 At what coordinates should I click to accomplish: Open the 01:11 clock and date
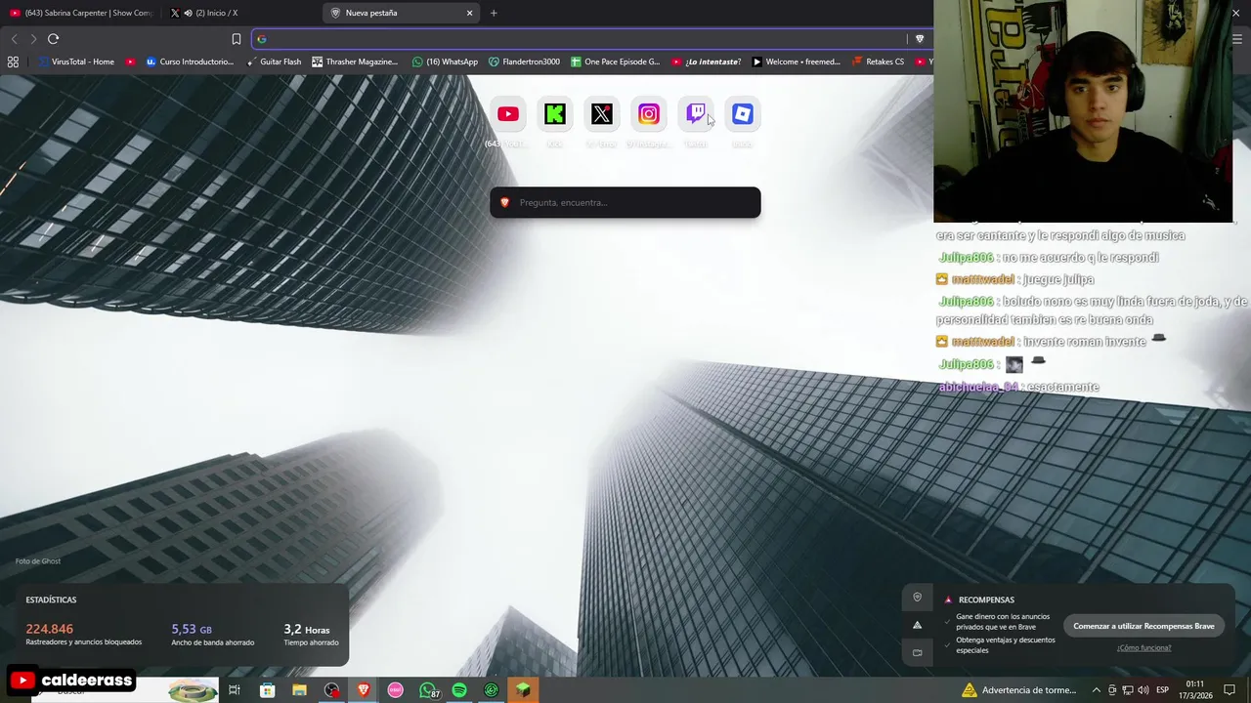1194,690
